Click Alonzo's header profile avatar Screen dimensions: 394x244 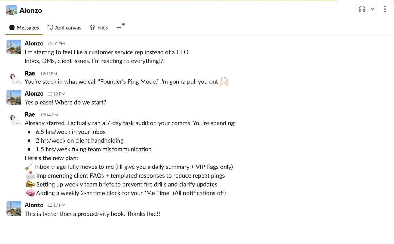[x=12, y=10]
